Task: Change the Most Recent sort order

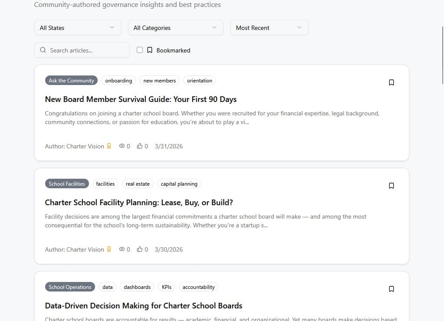Action: click(269, 28)
